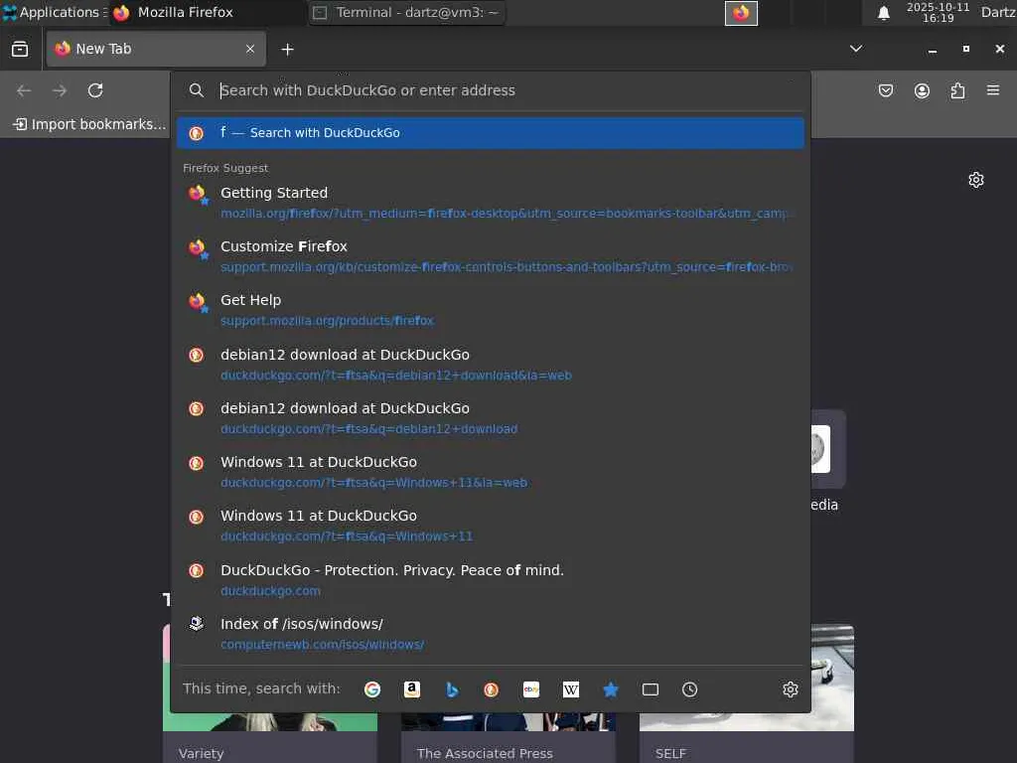Open search settings gear in suggestions panel
Viewport: 1017px width, 763px height.
(790, 689)
